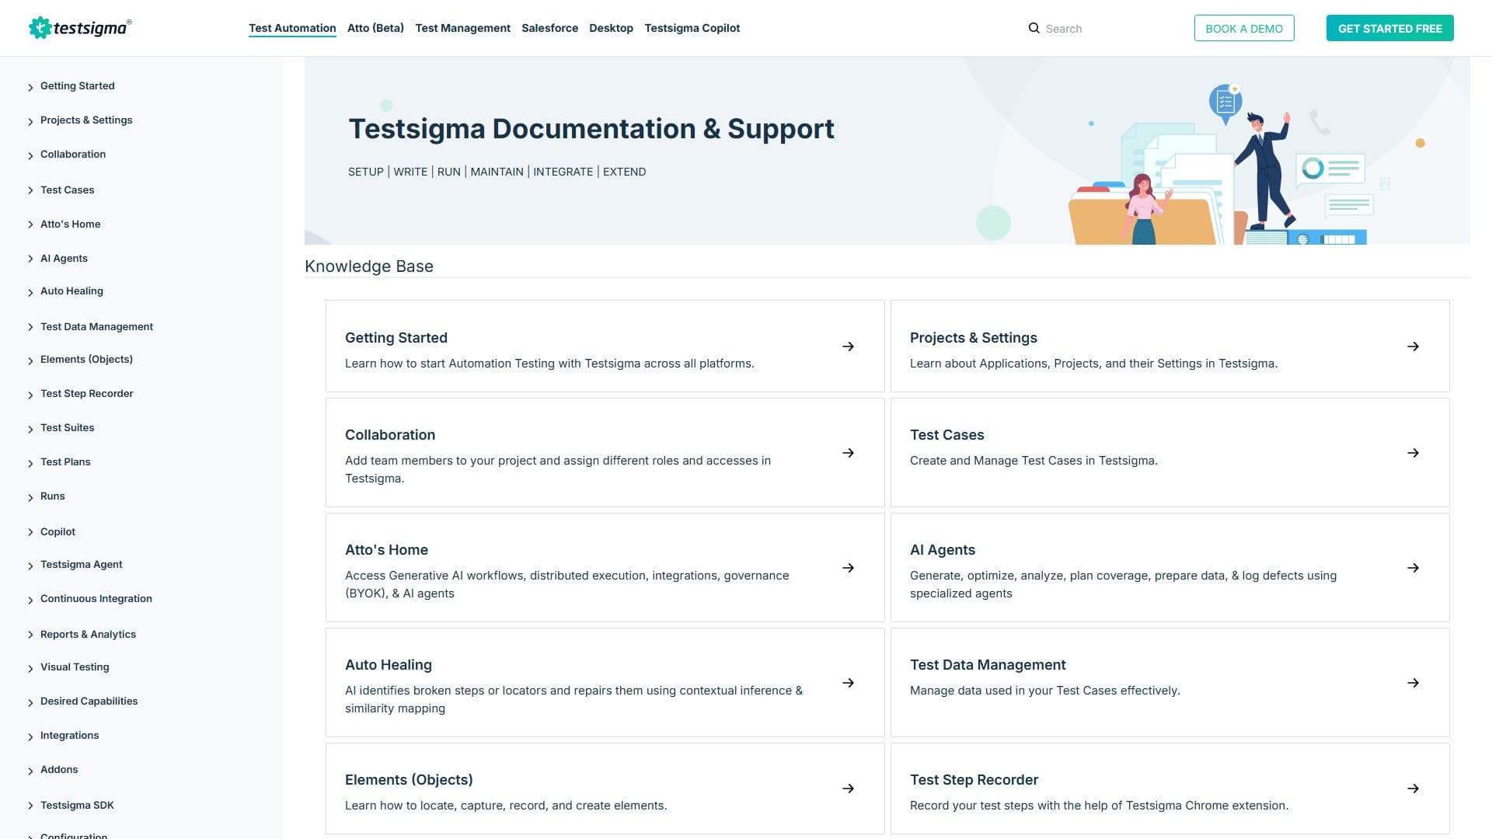
Task: Open the Collaboration card title
Action: coord(390,435)
